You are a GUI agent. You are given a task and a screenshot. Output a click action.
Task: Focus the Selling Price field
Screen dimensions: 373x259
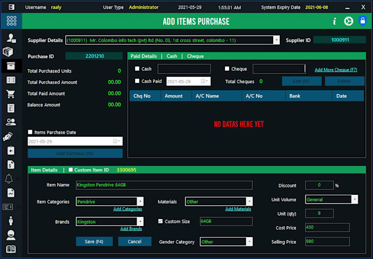point(327,241)
